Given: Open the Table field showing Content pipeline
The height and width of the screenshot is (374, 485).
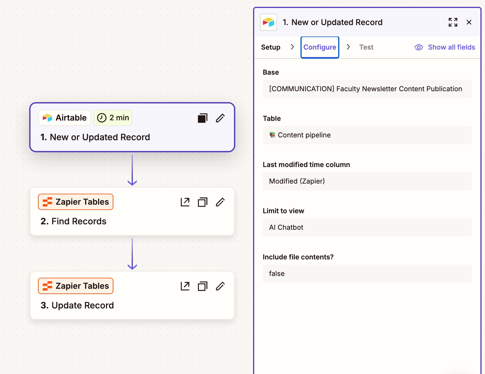Looking at the screenshot, I should [367, 135].
